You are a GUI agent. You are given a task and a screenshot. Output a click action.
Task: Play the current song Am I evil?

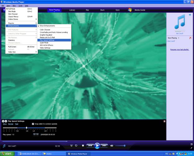pyautogui.click(x=97, y=146)
